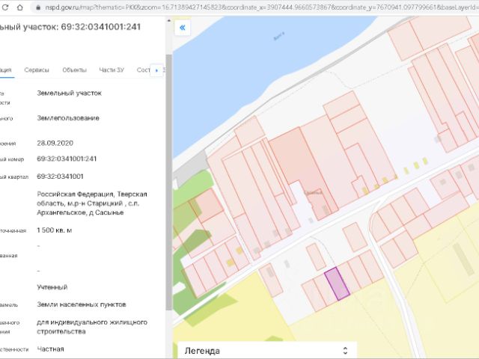Click the panel scroll-up arrow

click(x=169, y=21)
